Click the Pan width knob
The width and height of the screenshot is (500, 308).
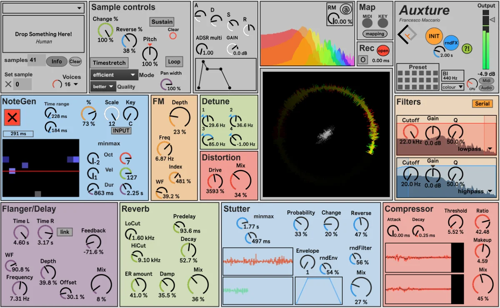(167, 84)
